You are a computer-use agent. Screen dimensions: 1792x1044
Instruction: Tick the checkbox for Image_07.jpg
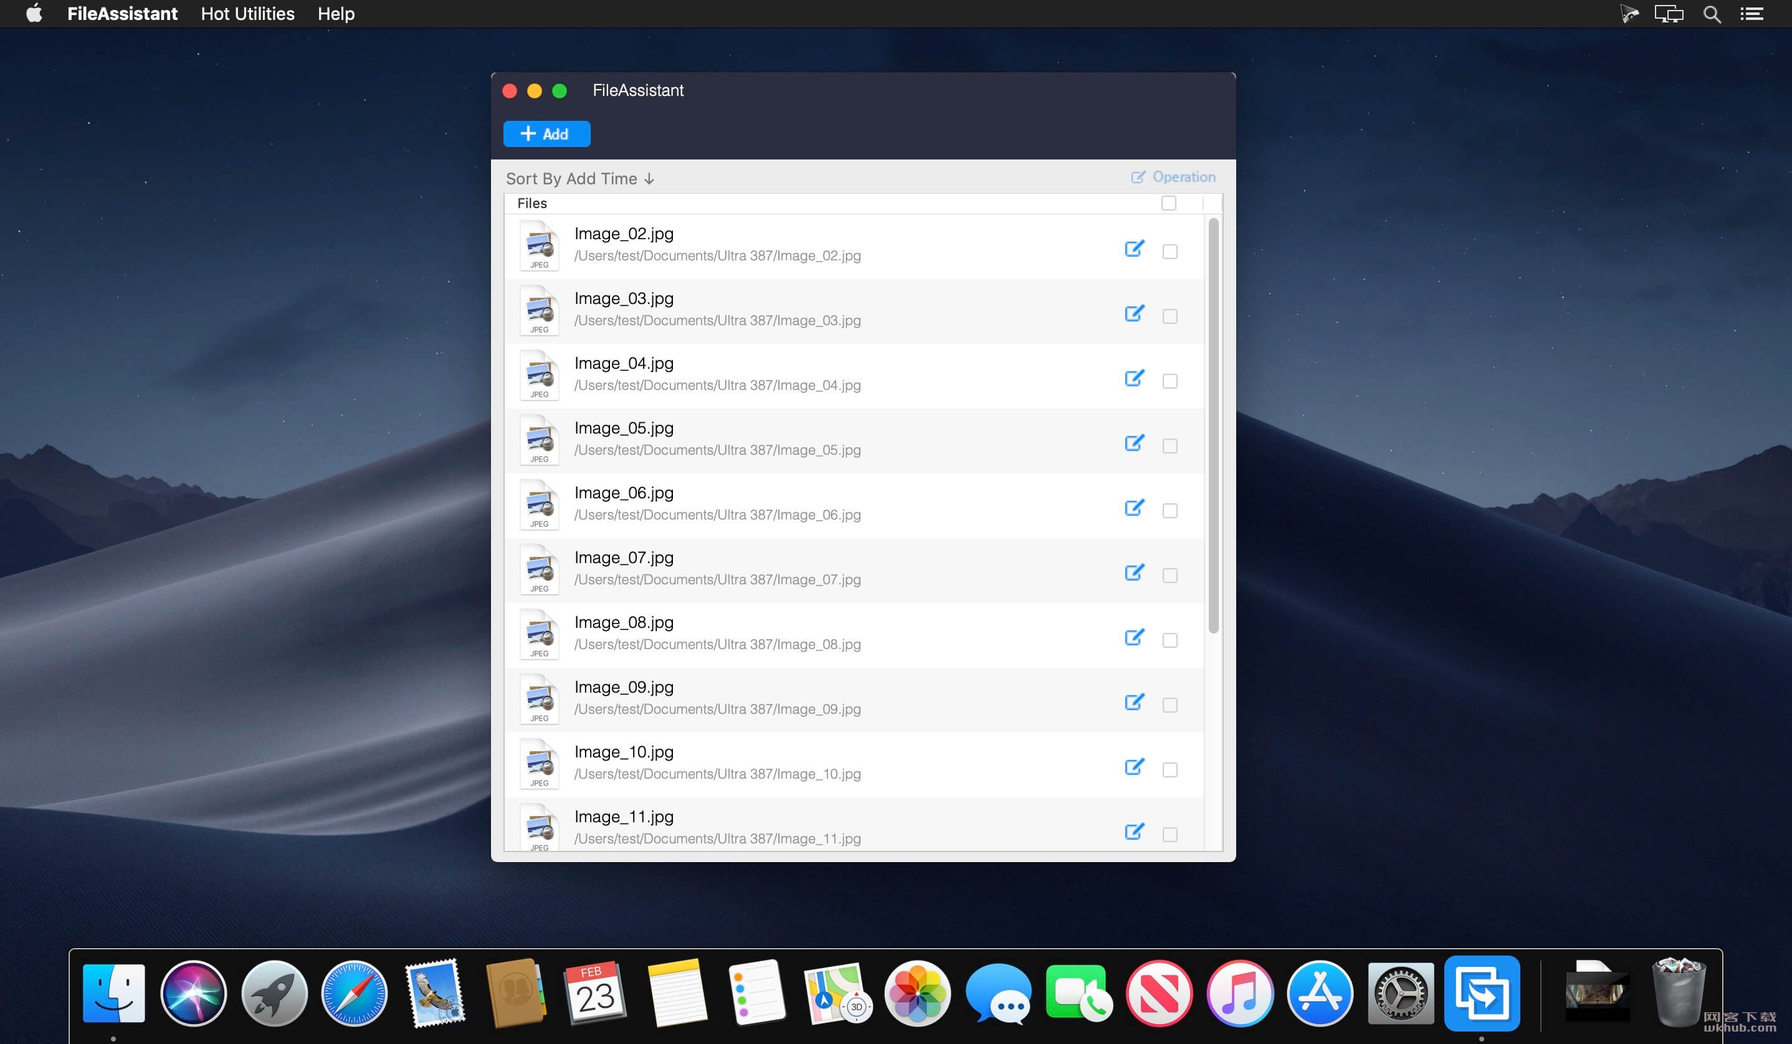click(x=1170, y=575)
